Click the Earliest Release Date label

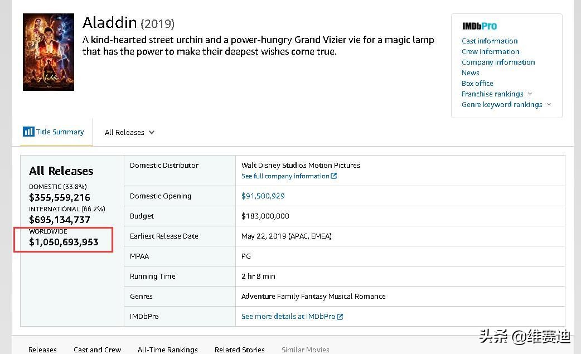pos(164,236)
